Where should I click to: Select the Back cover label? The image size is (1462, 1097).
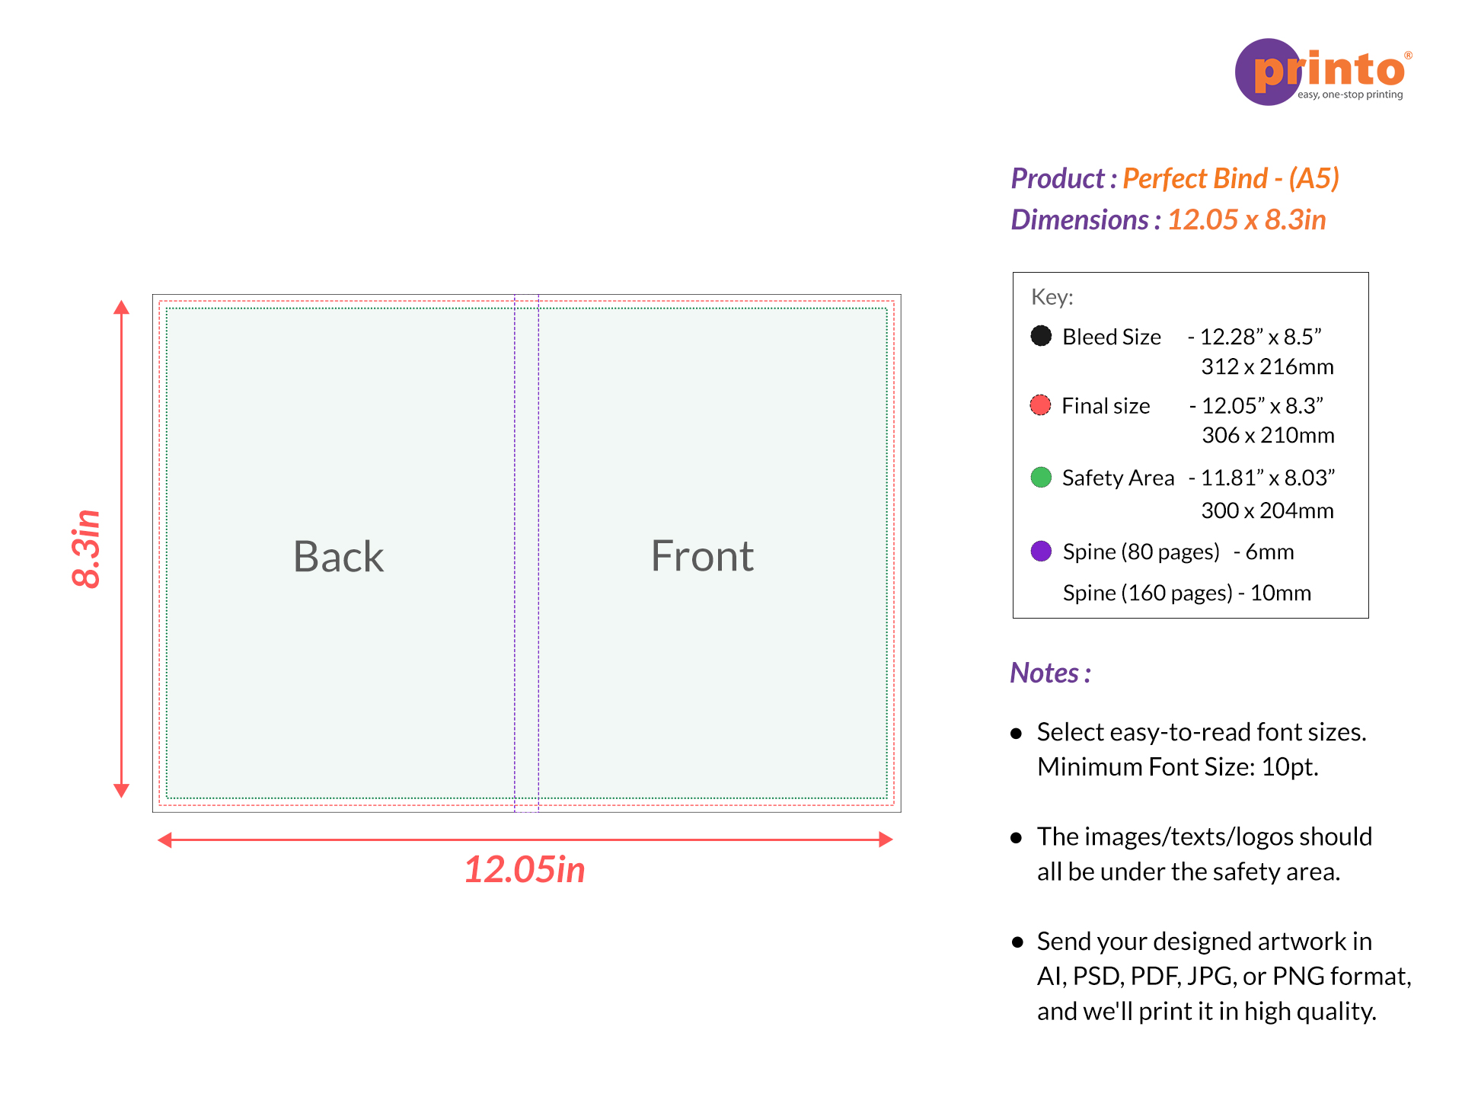click(338, 556)
